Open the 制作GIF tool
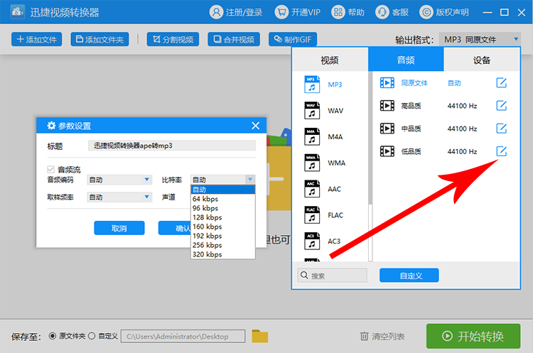This screenshot has width=533, height=353. tap(293, 39)
